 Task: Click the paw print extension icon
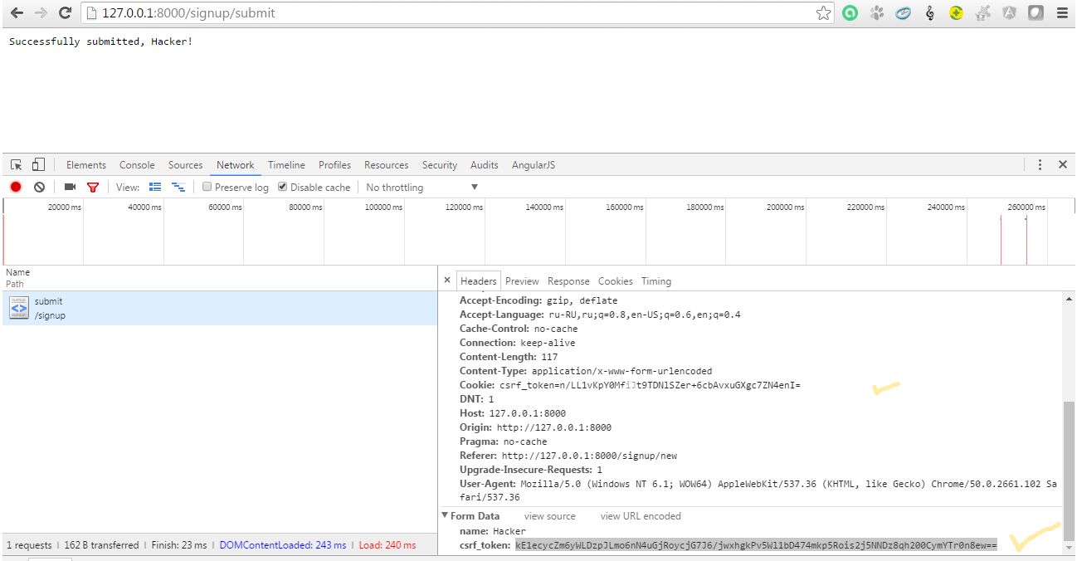tap(876, 13)
